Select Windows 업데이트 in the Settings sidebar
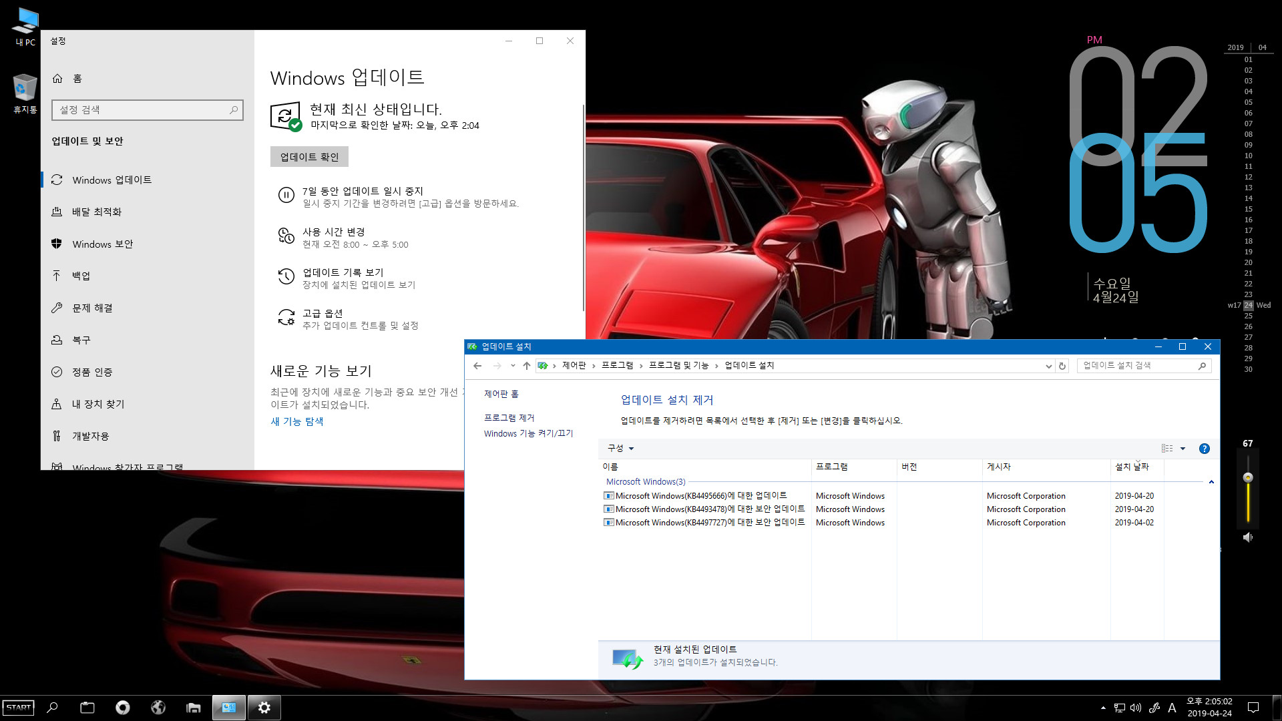The height and width of the screenshot is (721, 1282). [x=147, y=180]
